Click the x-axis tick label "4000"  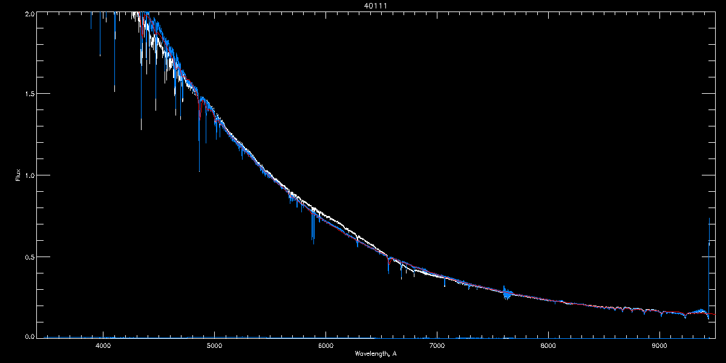pos(103,345)
